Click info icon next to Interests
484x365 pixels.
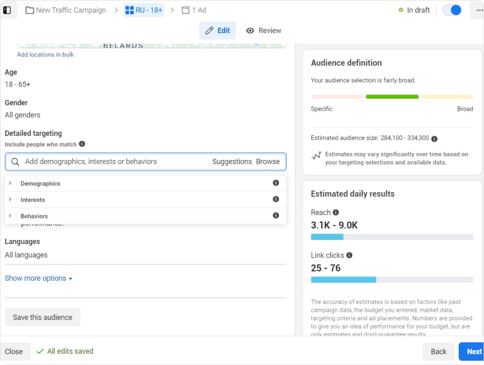coord(276,199)
